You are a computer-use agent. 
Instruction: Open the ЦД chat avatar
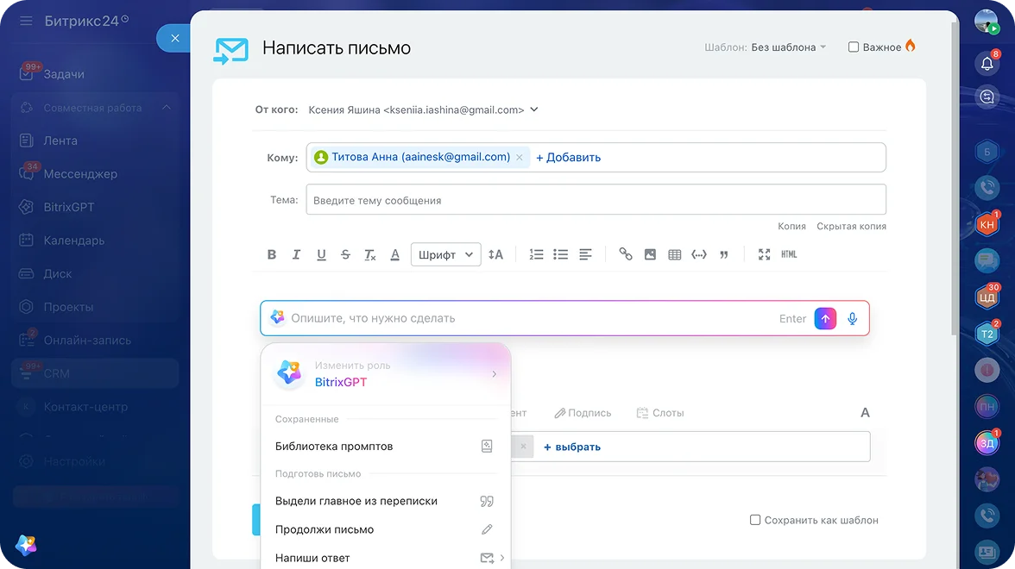coord(987,297)
